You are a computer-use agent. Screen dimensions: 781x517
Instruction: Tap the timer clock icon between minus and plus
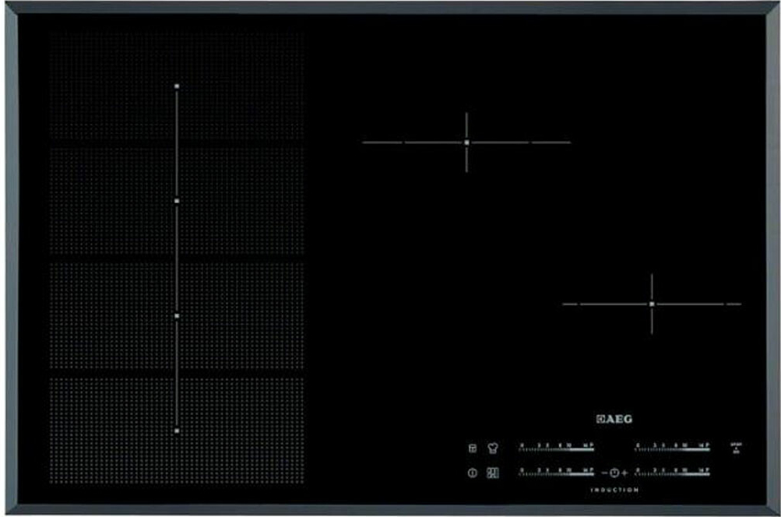[x=614, y=473]
